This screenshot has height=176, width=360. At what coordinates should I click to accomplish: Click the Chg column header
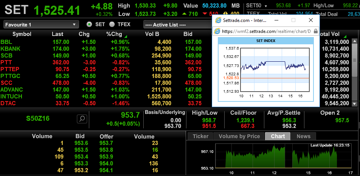point(84,34)
